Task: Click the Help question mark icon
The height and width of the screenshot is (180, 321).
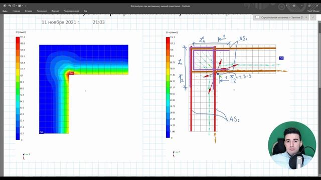Action: point(286,5)
